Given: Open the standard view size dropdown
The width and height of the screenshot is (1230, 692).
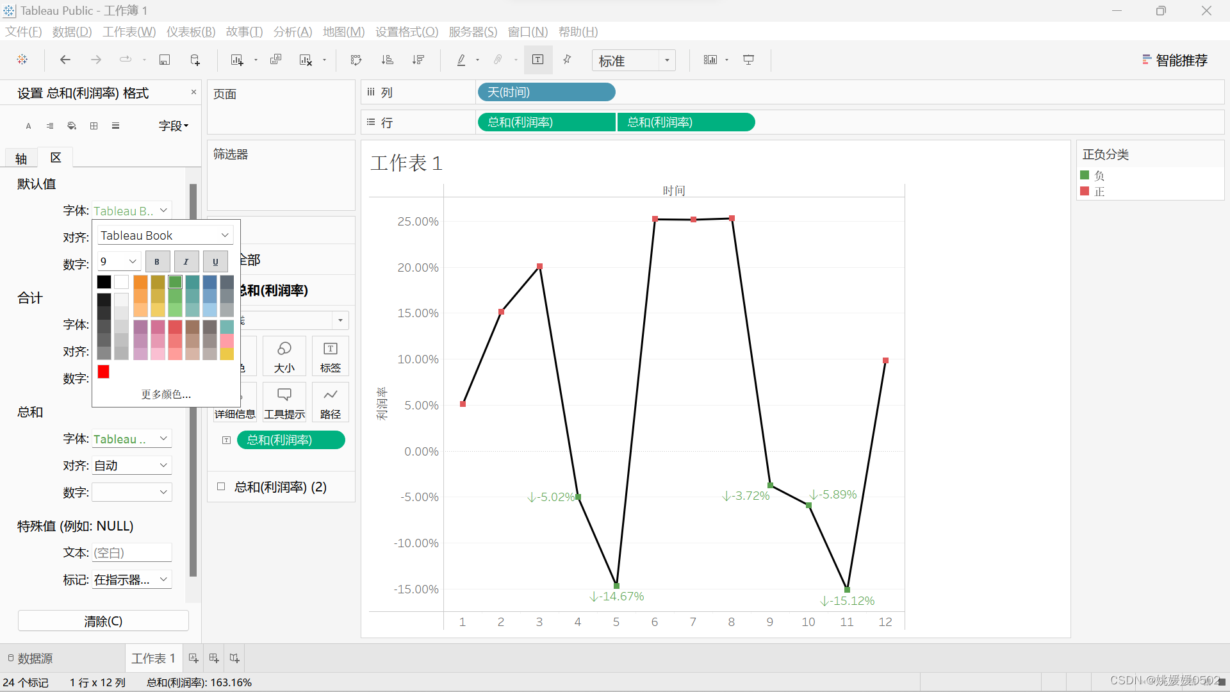Looking at the screenshot, I should pos(667,60).
